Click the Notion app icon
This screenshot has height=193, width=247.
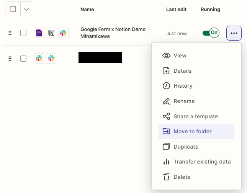pyautogui.click(x=51, y=33)
